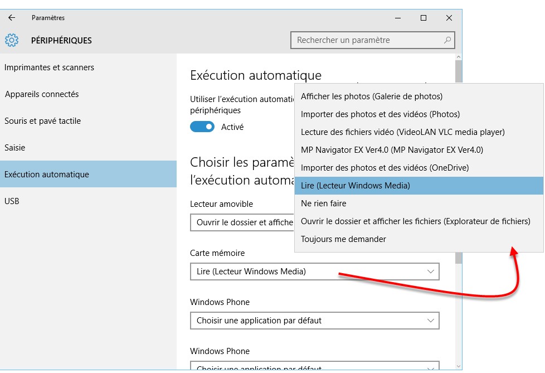The height and width of the screenshot is (373, 545).
Task: Select Afficher les photos (Galerie de photos)
Action: click(371, 96)
